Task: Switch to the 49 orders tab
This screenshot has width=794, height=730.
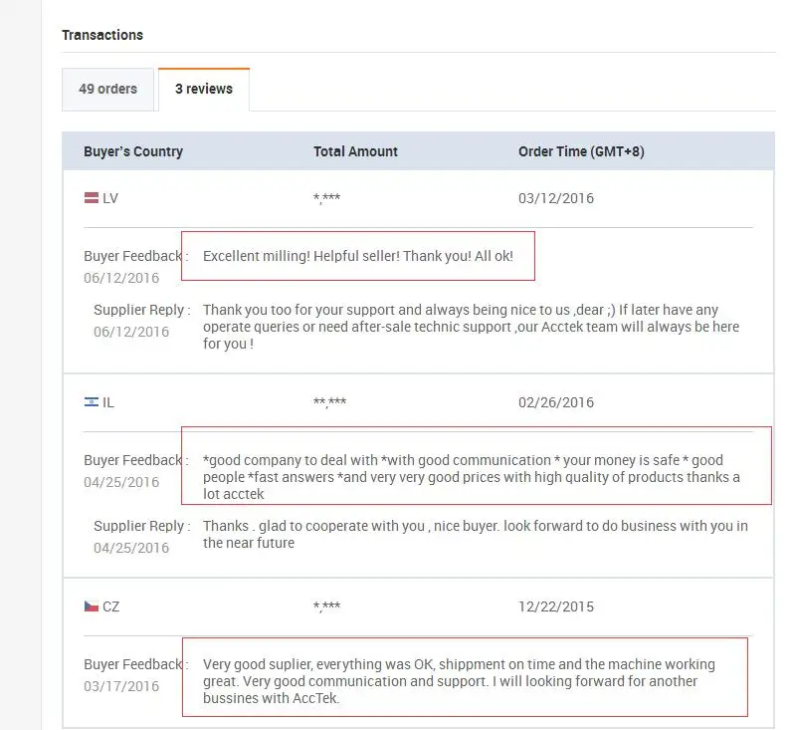Action: [107, 89]
